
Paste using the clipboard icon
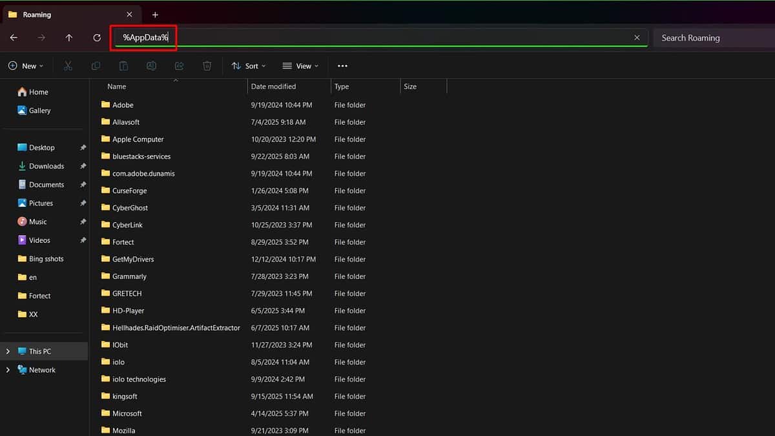123,65
